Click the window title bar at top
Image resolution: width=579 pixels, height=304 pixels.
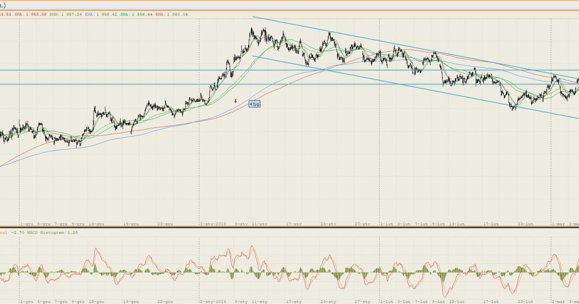point(289,5)
